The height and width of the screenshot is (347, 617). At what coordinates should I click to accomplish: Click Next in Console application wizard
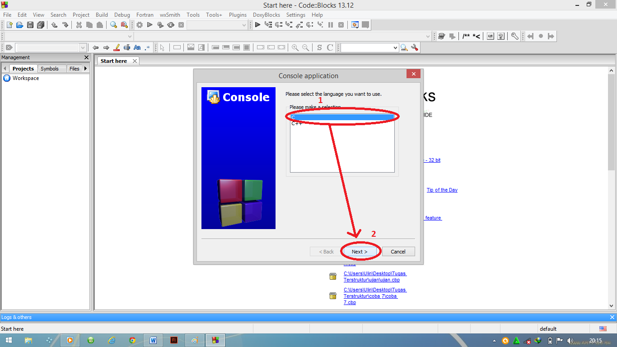[x=360, y=252]
